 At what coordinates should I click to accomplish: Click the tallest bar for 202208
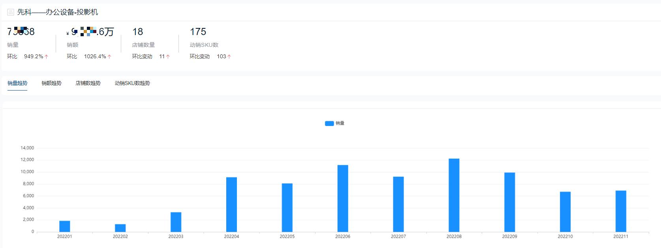(x=454, y=195)
